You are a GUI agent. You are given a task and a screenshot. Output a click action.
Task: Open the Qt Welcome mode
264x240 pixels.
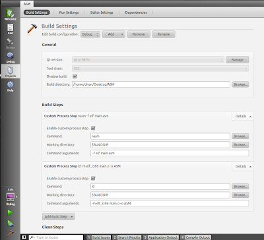[x=10, y=15]
